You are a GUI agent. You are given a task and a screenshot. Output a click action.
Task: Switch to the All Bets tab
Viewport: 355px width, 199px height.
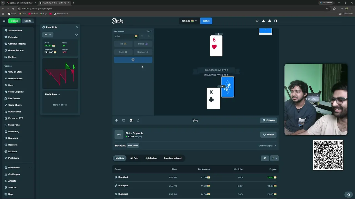134,158
